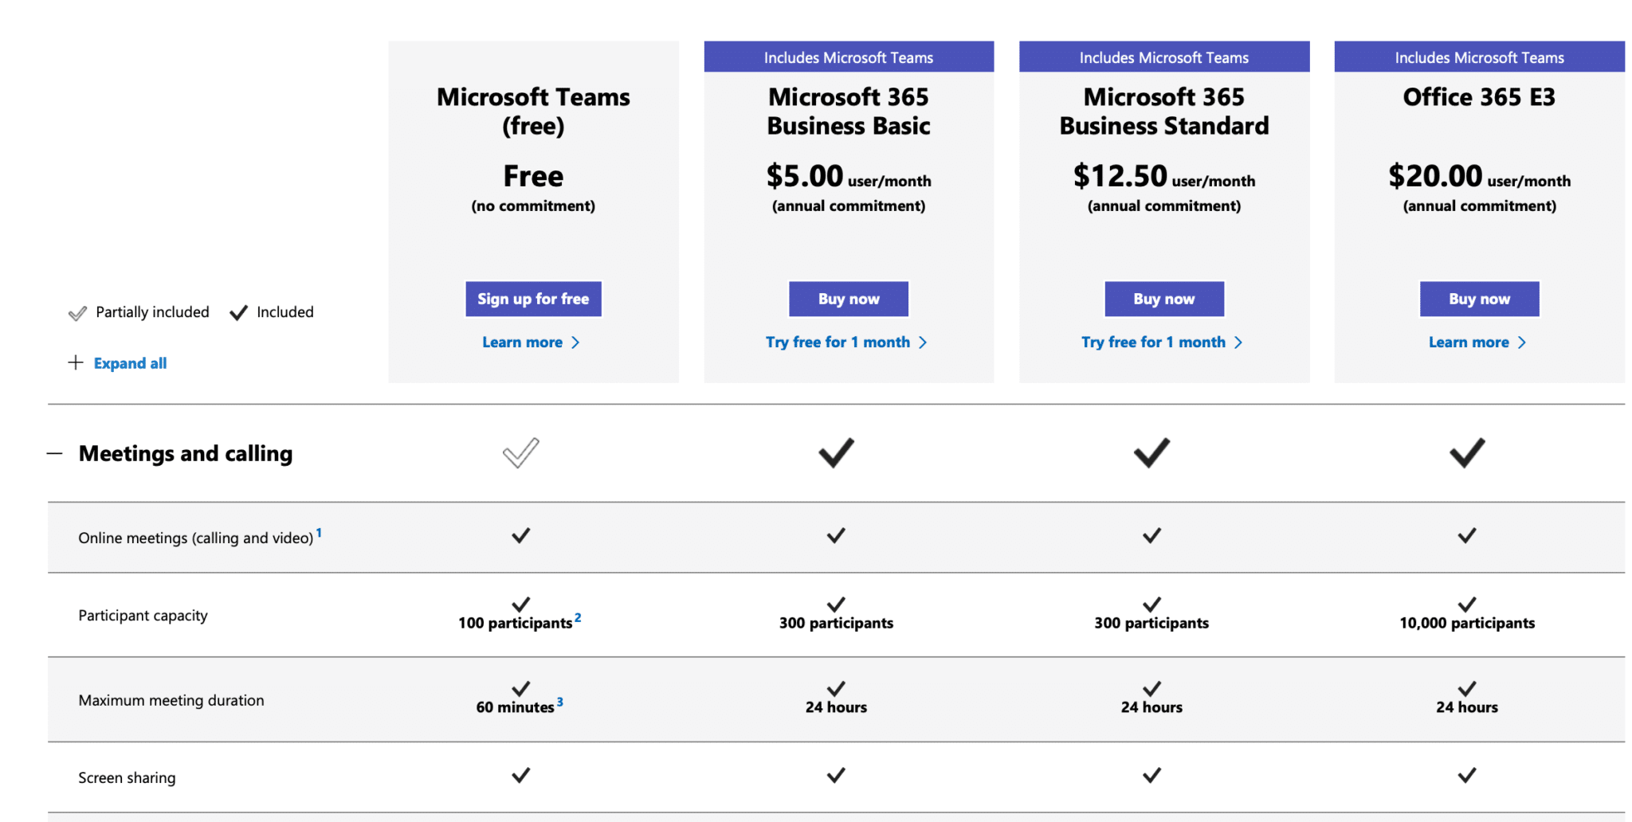The width and height of the screenshot is (1632, 822).
Task: Click the Partially included legend checkmark icon
Action: pyautogui.click(x=77, y=313)
